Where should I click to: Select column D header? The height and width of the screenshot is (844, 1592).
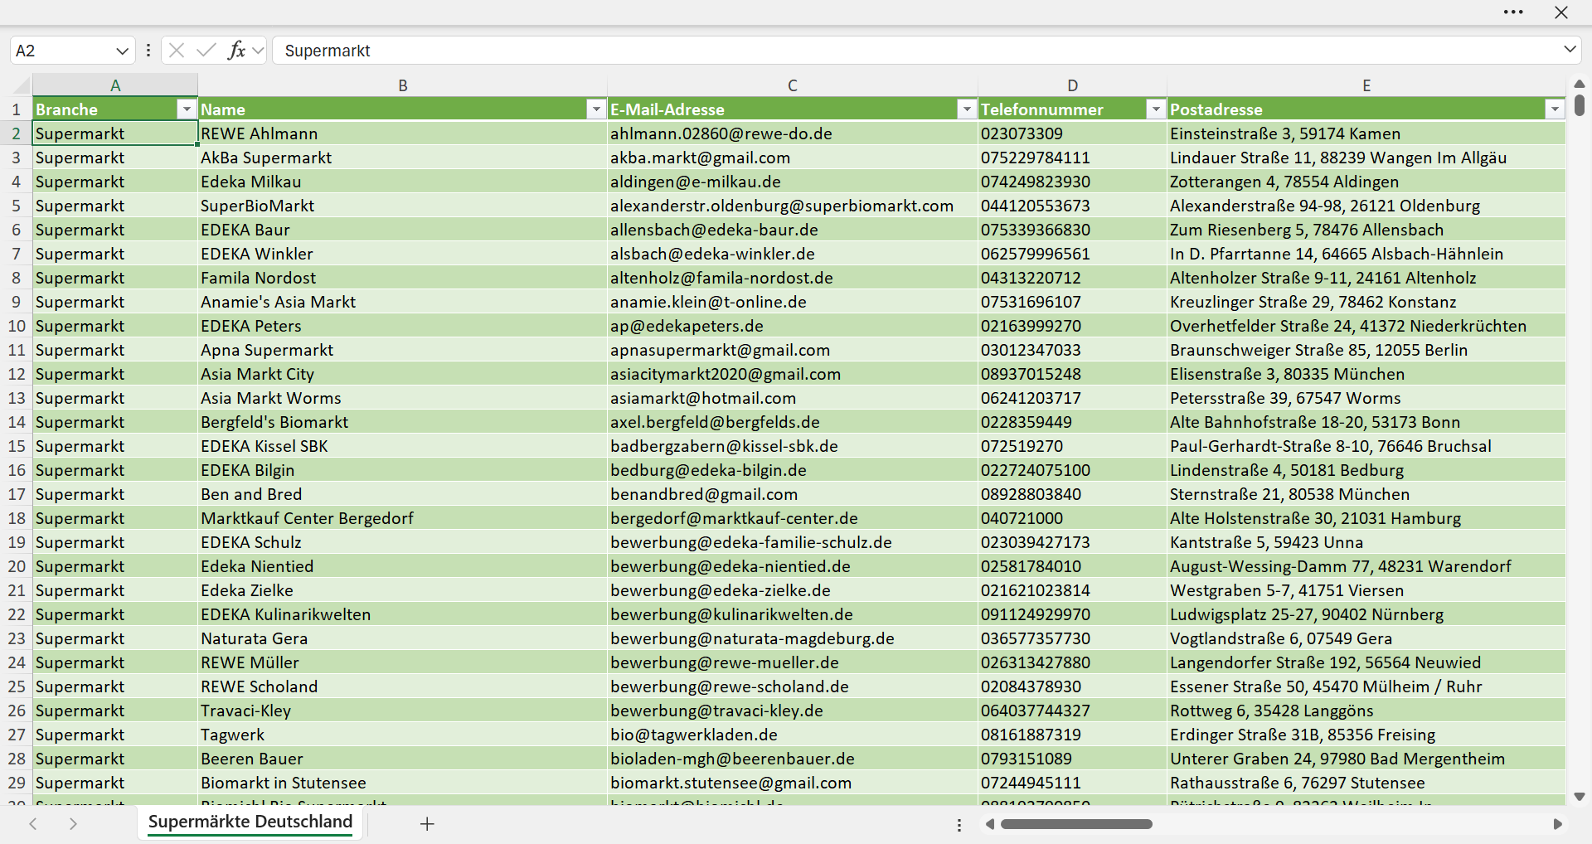pos(1073,85)
